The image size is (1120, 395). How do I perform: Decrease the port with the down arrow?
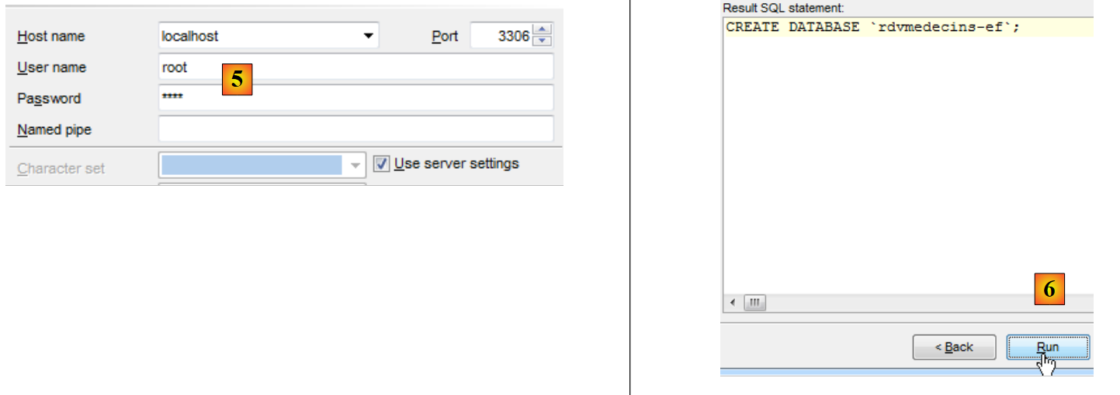pos(543,42)
